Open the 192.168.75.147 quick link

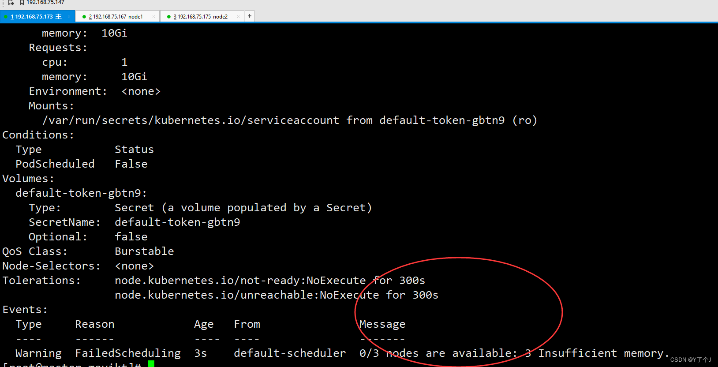[x=45, y=3]
